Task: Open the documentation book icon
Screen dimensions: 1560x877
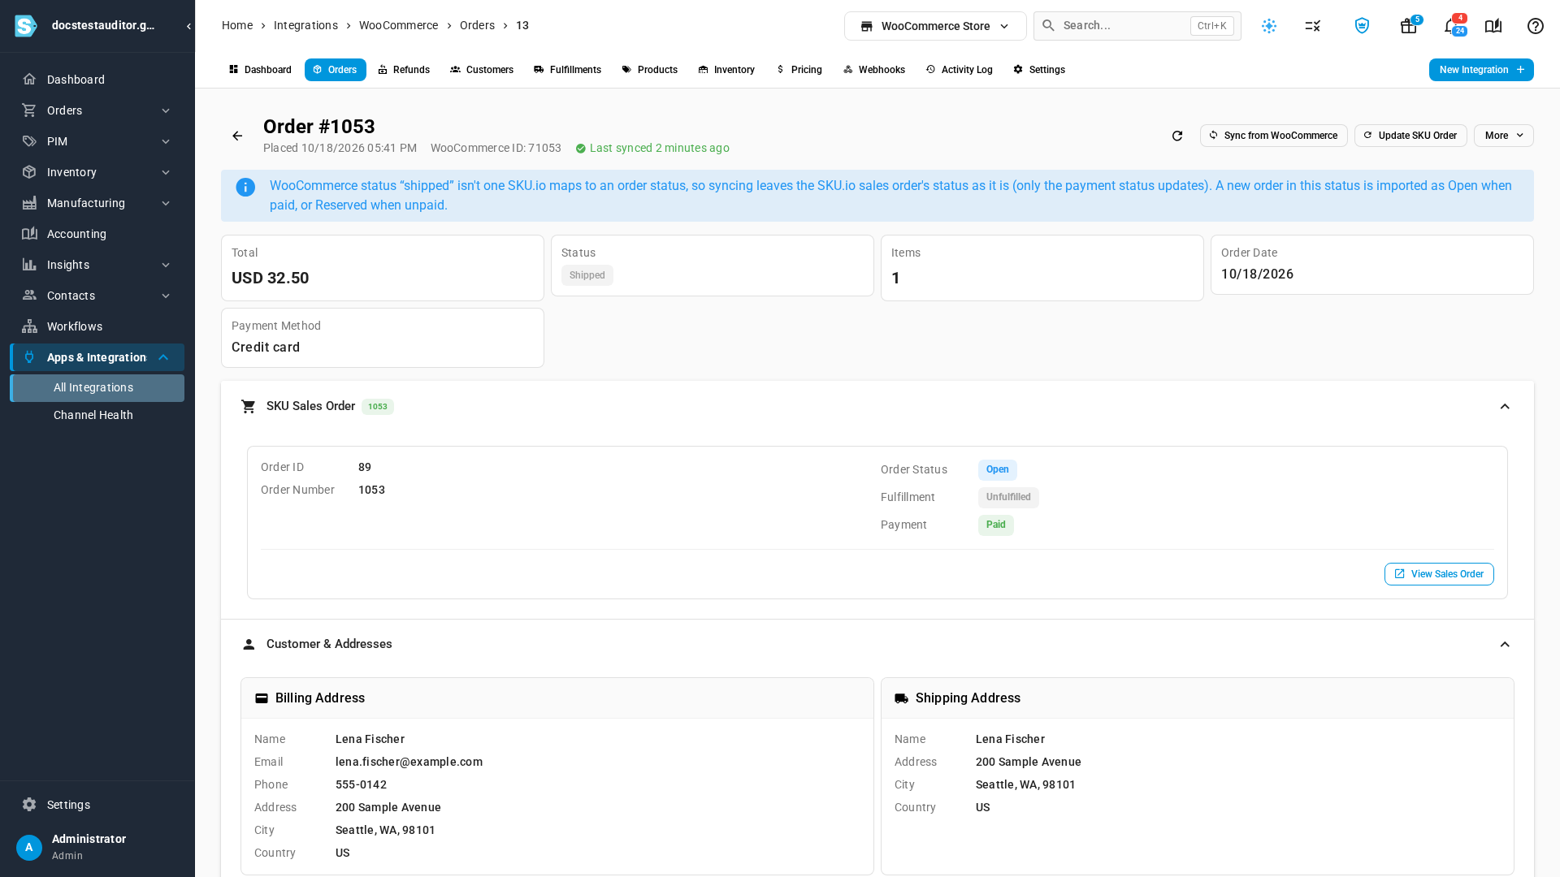Action: click(x=1493, y=26)
